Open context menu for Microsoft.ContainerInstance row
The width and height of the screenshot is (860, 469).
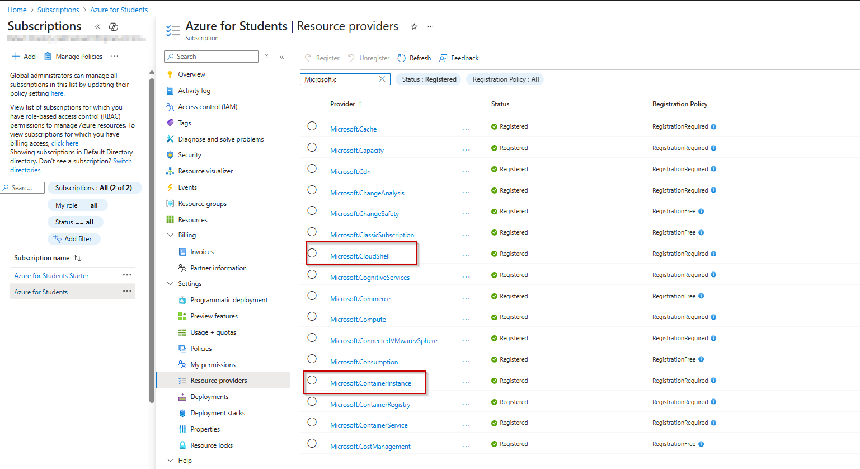pyautogui.click(x=466, y=383)
